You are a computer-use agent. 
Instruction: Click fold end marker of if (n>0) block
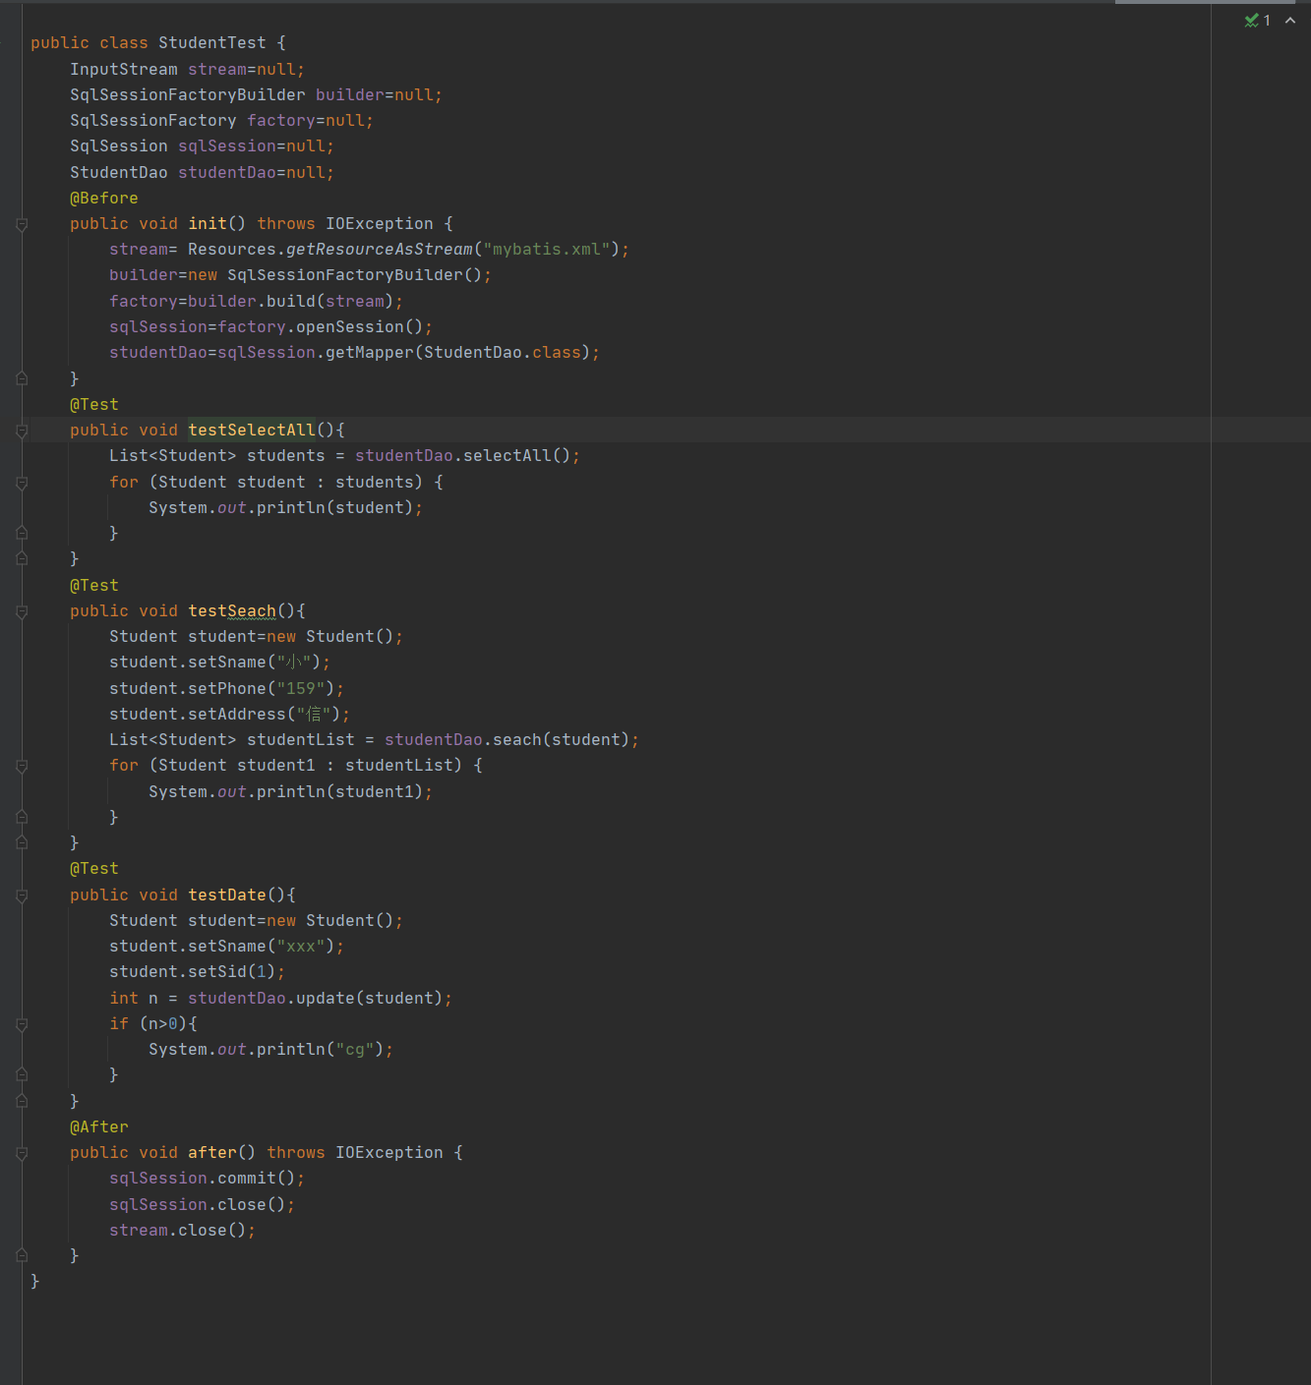pyautogui.click(x=22, y=1075)
